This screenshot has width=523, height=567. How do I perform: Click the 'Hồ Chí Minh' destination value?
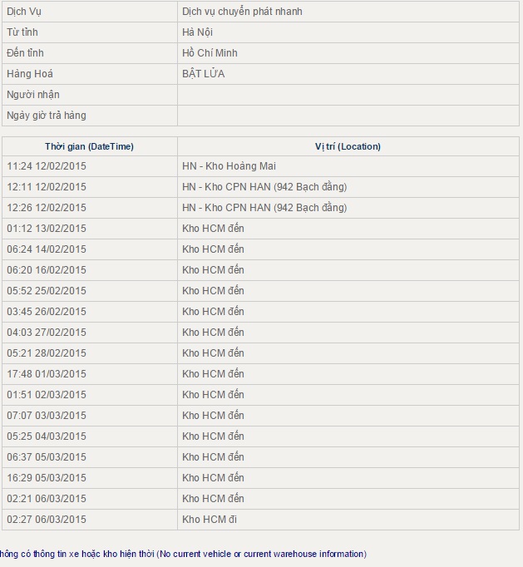(x=210, y=53)
